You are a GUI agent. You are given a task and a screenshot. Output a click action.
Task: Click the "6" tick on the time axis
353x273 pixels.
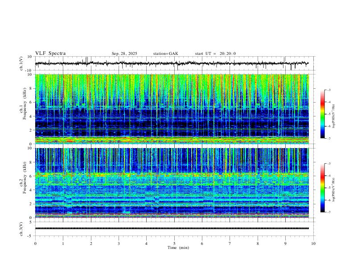(202, 244)
